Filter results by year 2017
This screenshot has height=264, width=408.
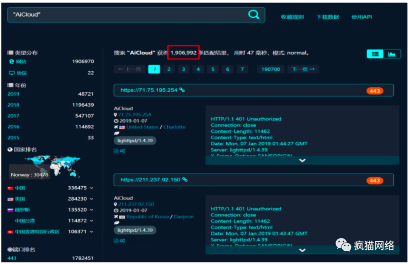13,116
